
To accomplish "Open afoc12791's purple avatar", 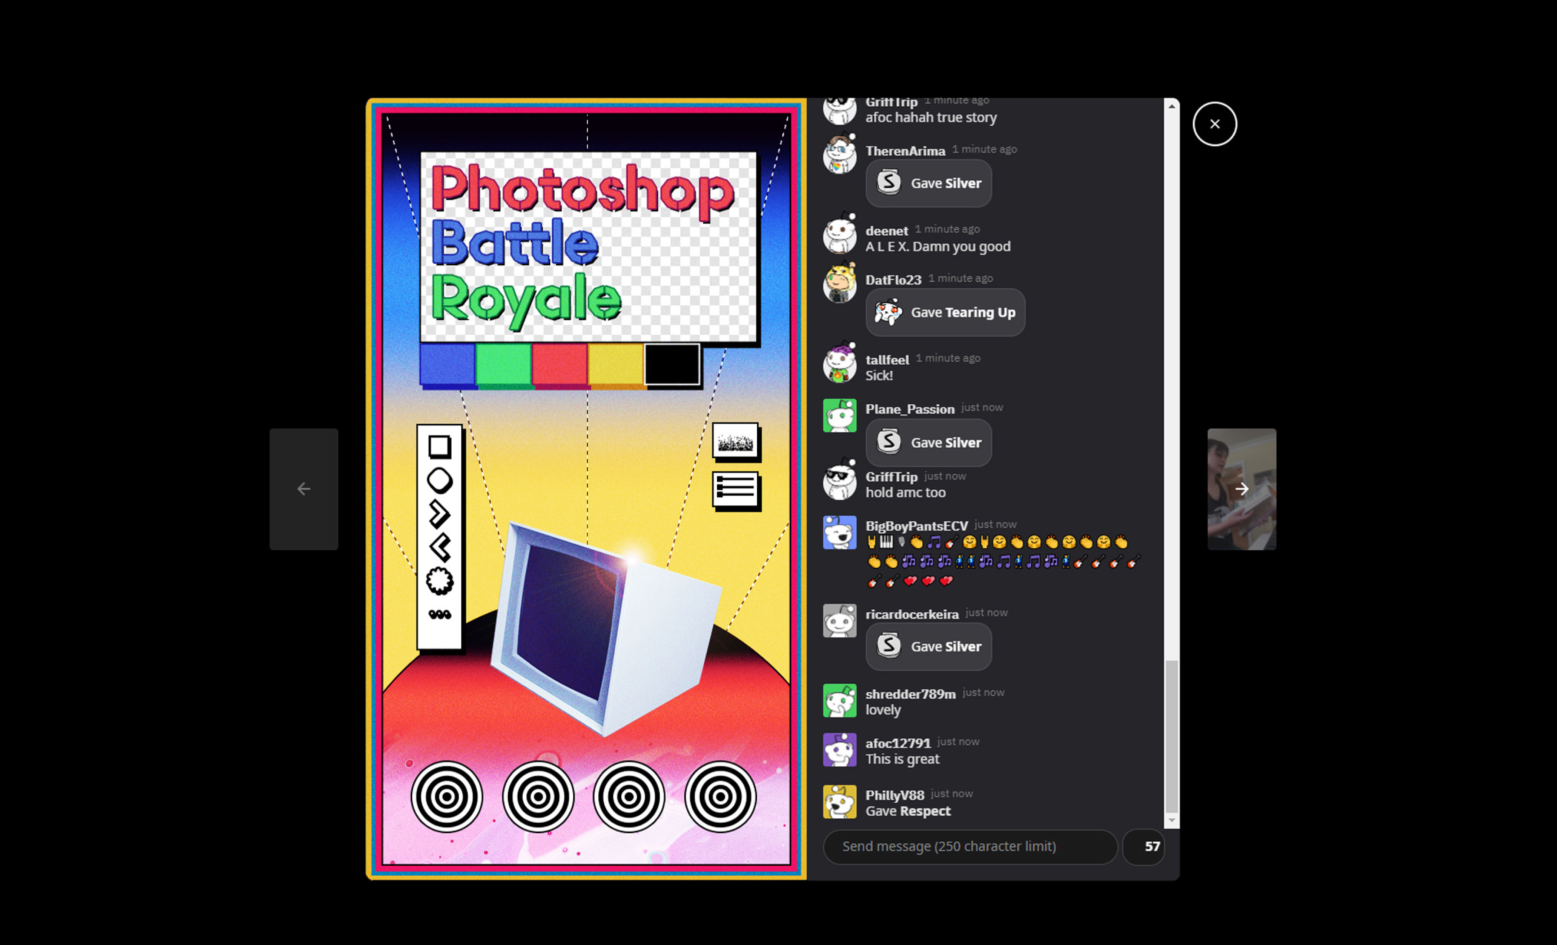I will pyautogui.click(x=839, y=749).
